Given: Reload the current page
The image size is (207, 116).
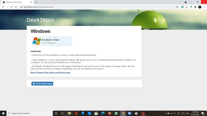Looking at the screenshot, I should click(12, 7).
